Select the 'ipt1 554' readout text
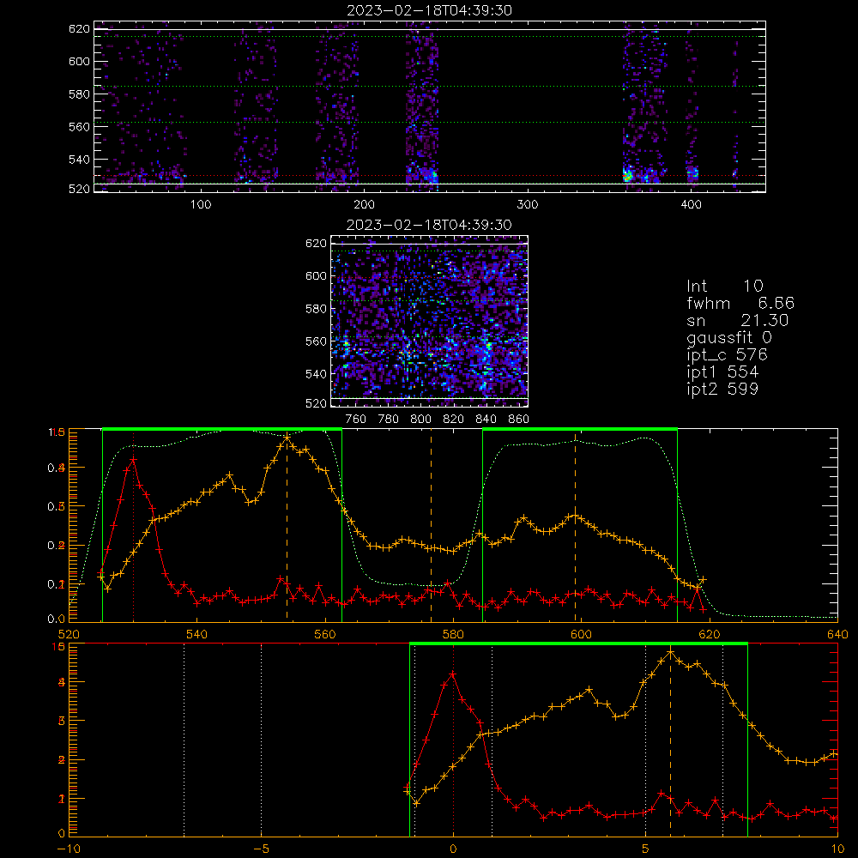This screenshot has height=858, width=858. click(x=722, y=372)
